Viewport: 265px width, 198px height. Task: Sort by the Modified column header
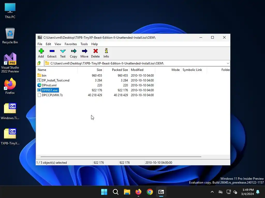142,70
